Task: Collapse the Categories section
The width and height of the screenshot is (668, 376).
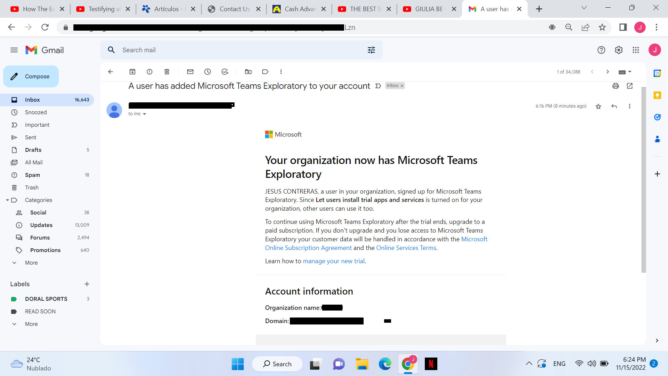Action: coord(8,200)
